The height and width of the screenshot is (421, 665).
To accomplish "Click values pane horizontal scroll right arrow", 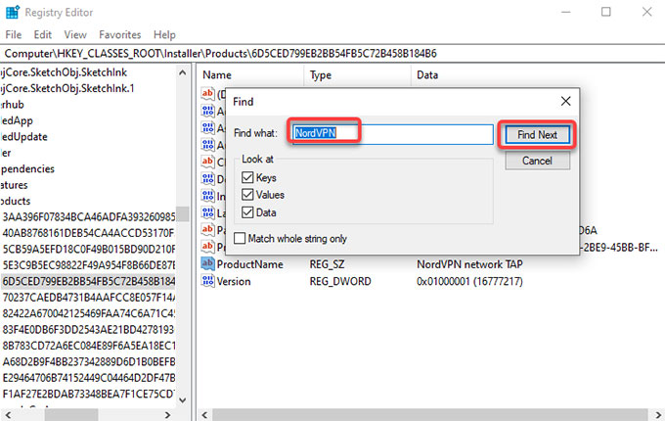I will click(x=658, y=415).
